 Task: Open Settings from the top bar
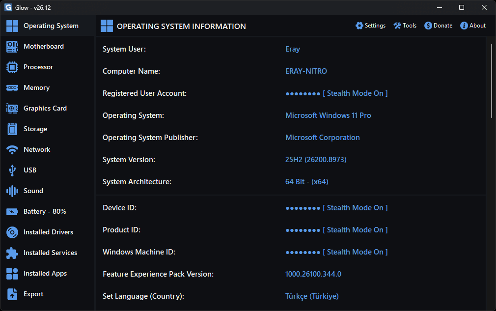(x=370, y=26)
